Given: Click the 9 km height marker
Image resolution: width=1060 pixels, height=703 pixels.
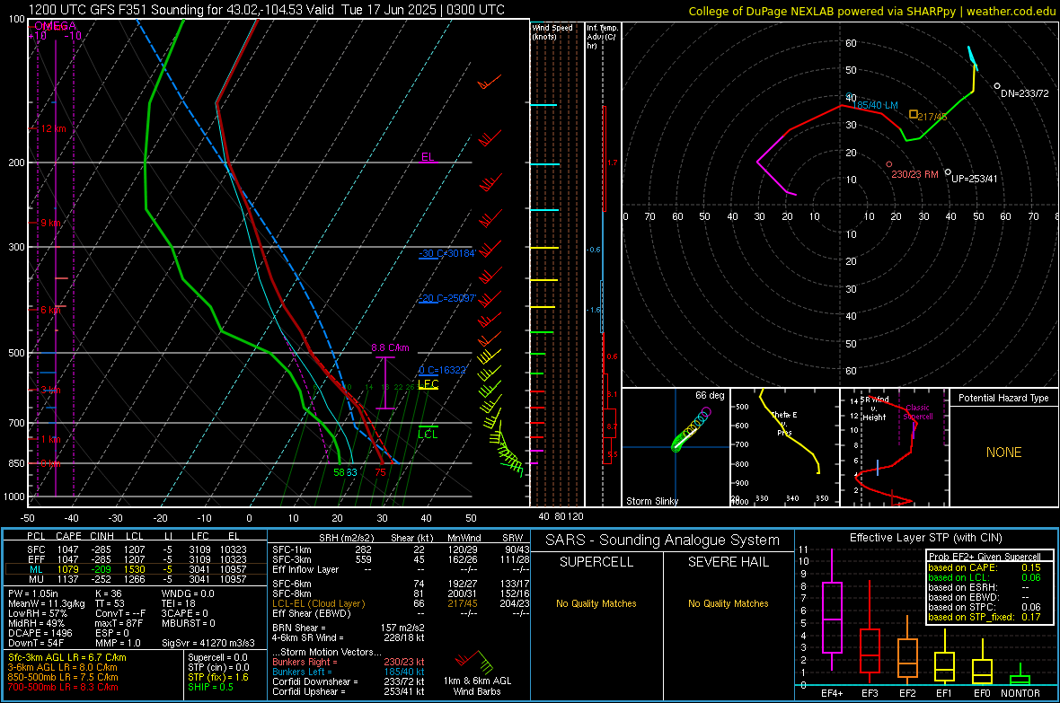Looking at the screenshot, I should click(50, 223).
